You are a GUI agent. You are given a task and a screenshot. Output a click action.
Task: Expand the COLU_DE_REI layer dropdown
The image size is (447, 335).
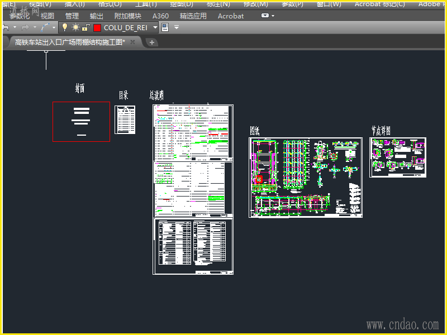(x=155, y=27)
